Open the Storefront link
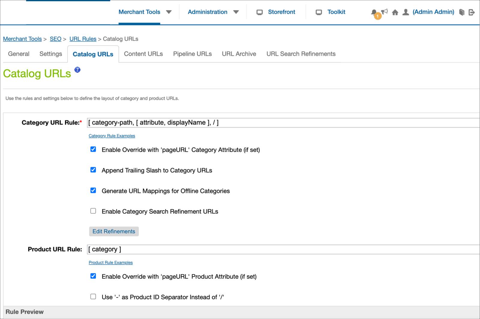480x319 pixels. (x=281, y=12)
